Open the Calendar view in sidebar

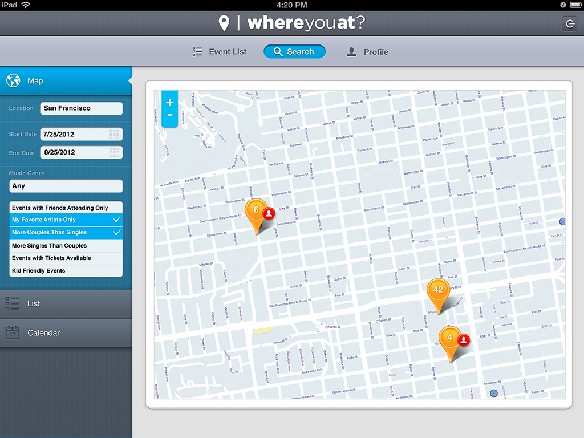tap(66, 333)
